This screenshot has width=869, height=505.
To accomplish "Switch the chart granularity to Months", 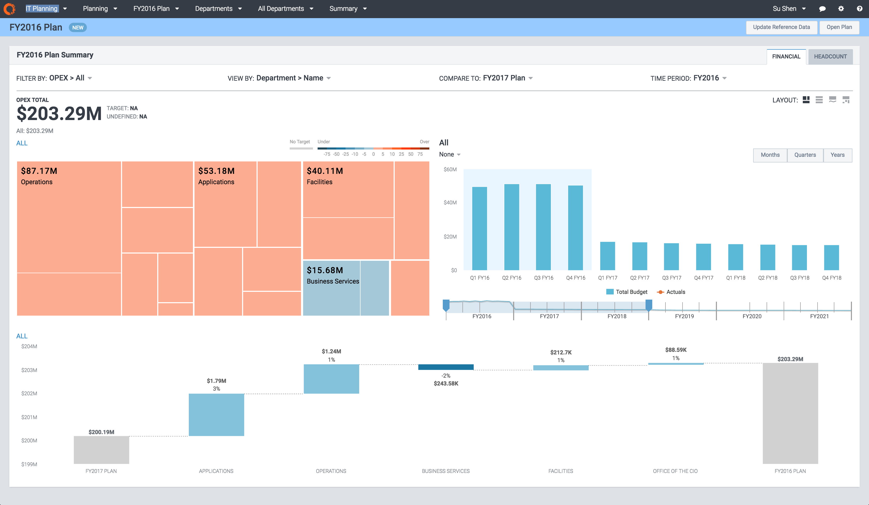I will coord(770,155).
